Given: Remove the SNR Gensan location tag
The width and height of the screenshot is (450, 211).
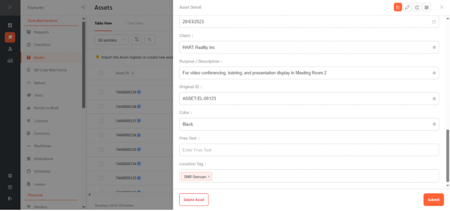Looking at the screenshot, I should click(209, 177).
